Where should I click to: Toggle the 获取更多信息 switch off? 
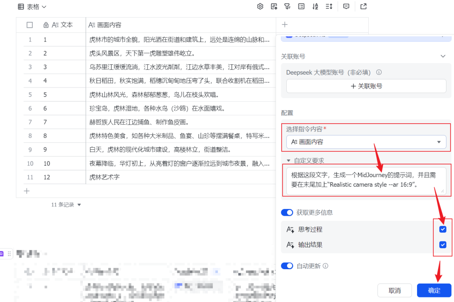pos(287,212)
